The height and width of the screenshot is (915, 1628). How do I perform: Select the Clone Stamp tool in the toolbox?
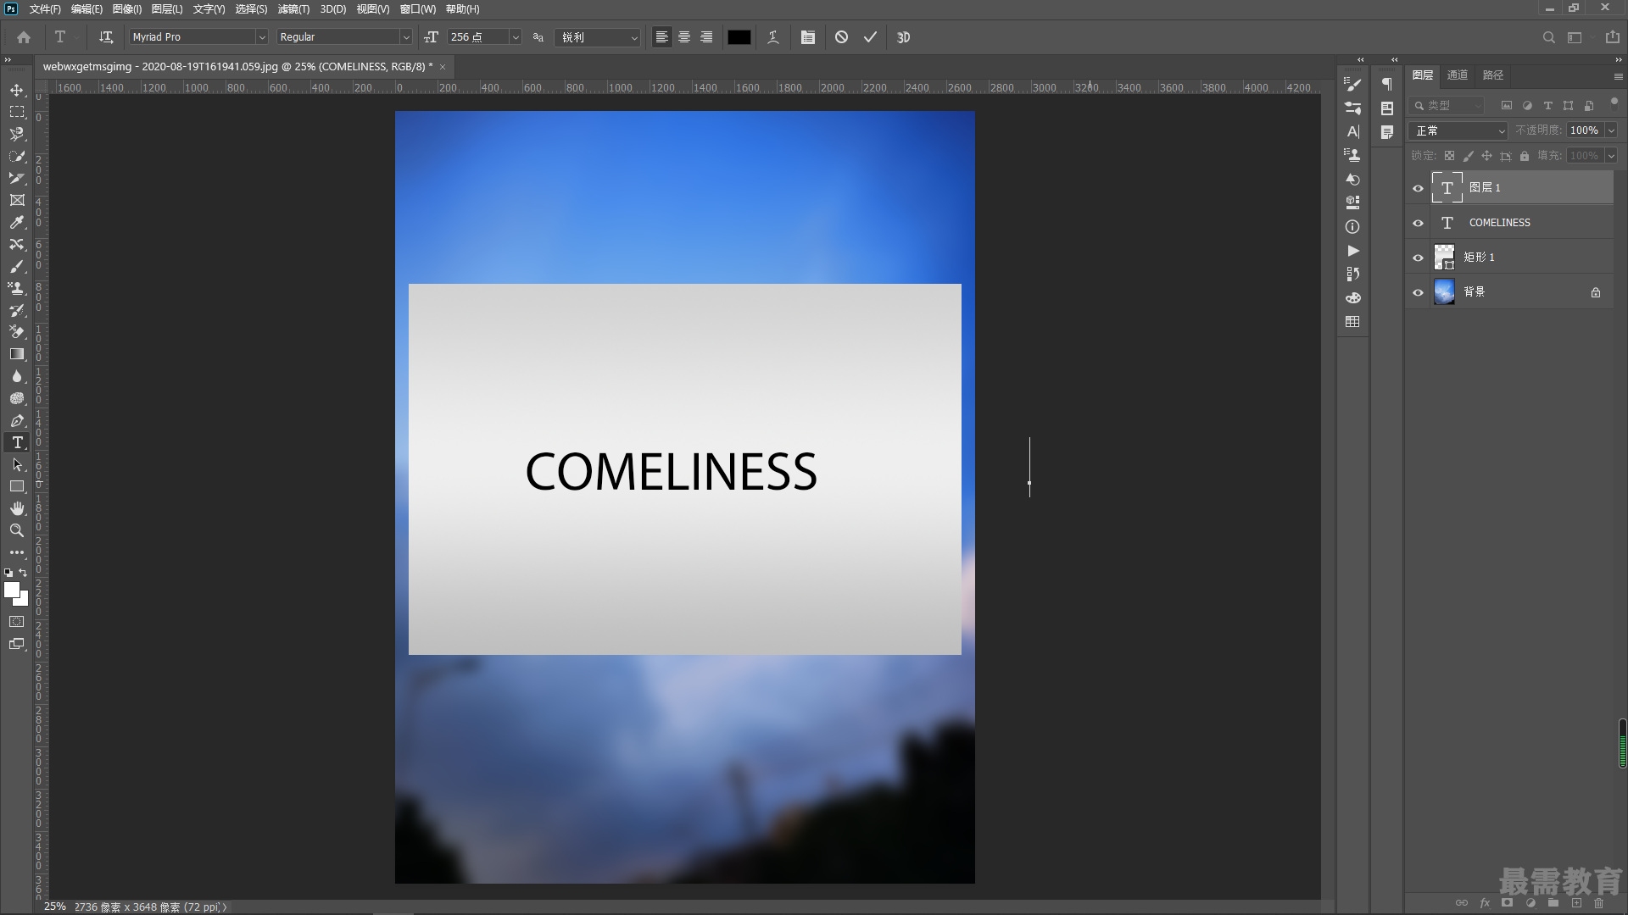17,288
